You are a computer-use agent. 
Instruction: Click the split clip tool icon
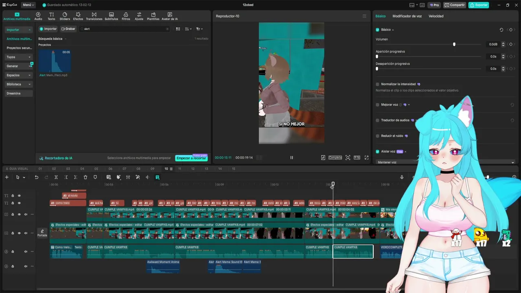[56, 177]
